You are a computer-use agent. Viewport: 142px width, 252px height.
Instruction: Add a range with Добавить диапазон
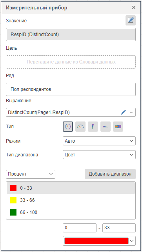coord(110,174)
